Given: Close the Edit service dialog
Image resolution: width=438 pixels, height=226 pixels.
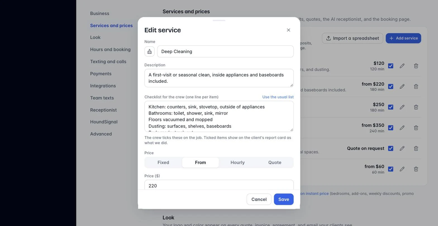Looking at the screenshot, I should 289,30.
